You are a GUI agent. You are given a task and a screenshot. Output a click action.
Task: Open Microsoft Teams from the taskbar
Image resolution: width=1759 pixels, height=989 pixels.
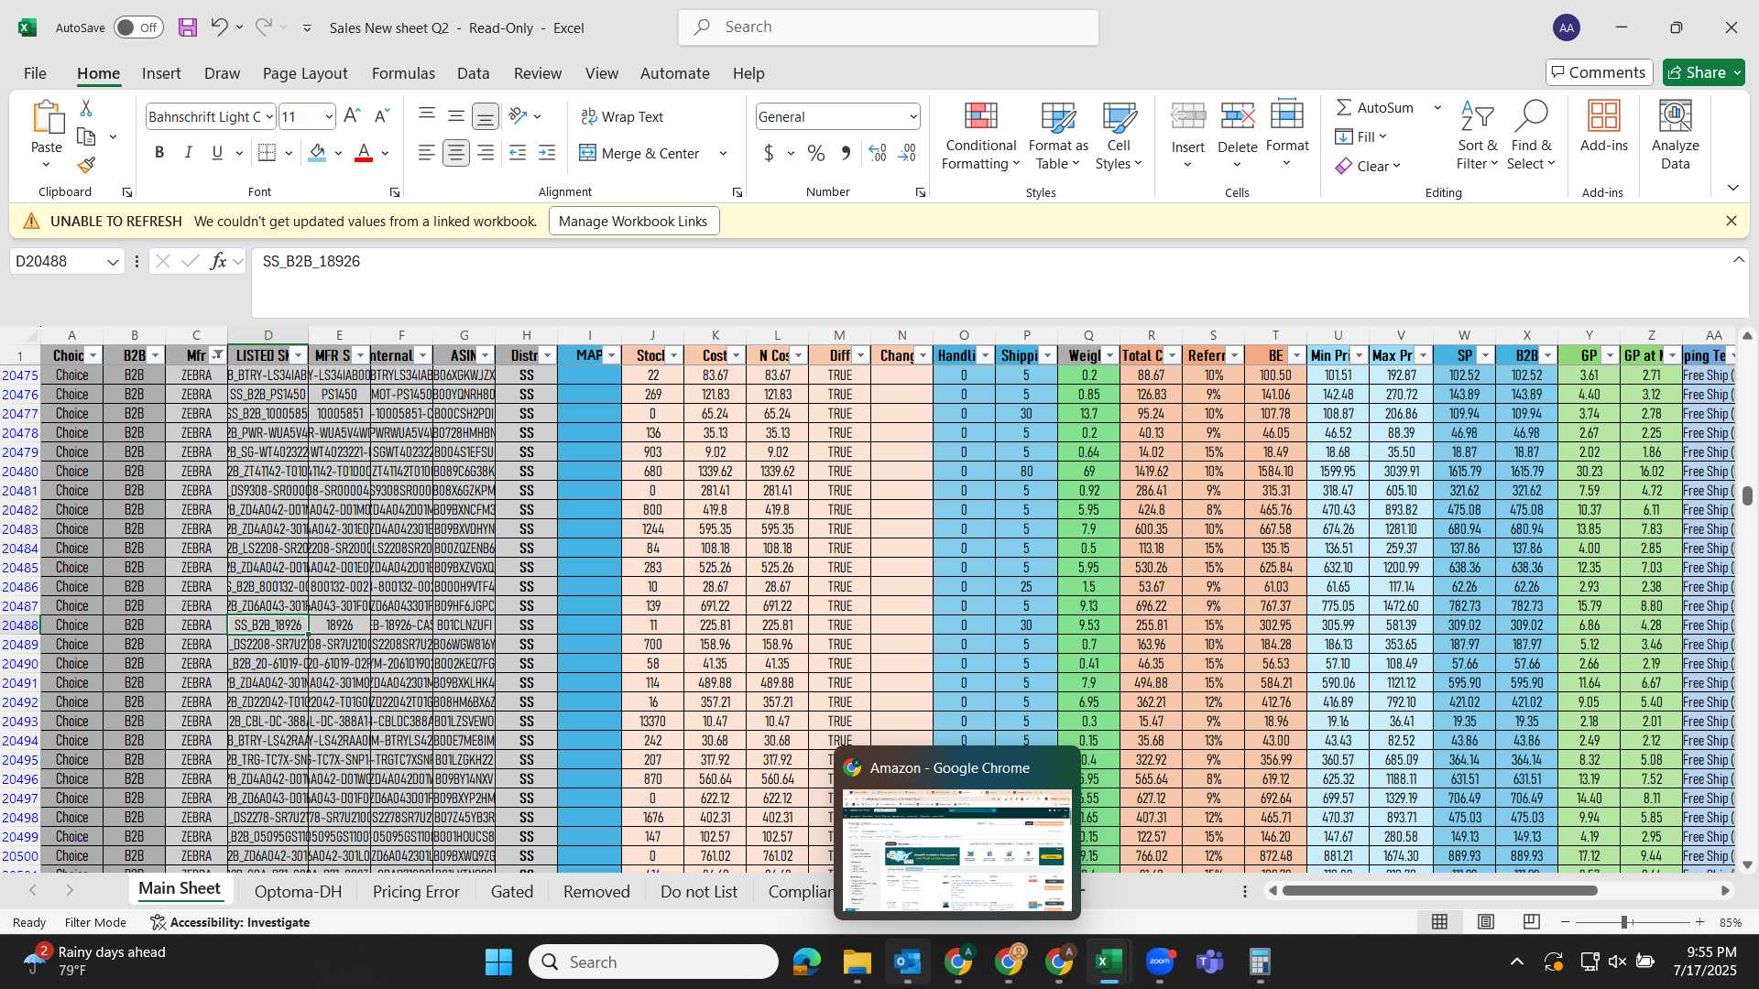(x=1210, y=962)
